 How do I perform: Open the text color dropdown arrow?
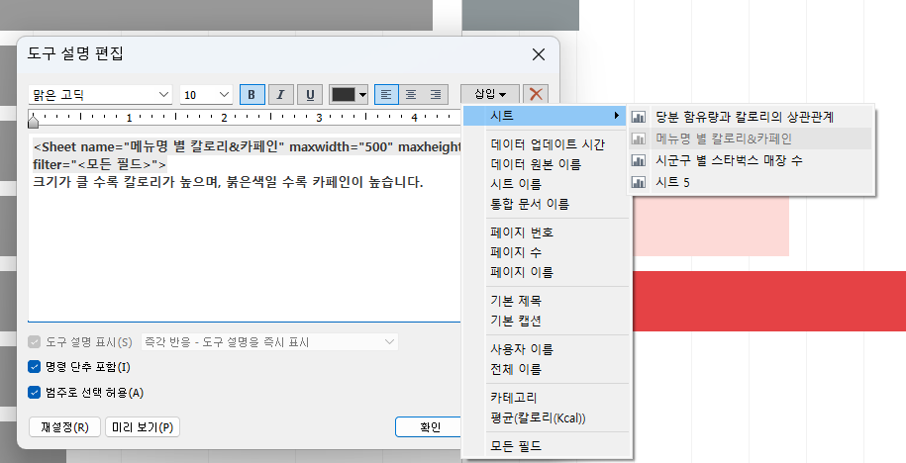click(362, 95)
